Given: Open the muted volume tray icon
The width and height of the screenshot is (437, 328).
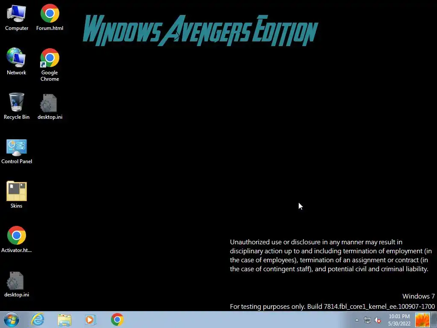Looking at the screenshot, I should 378,320.
